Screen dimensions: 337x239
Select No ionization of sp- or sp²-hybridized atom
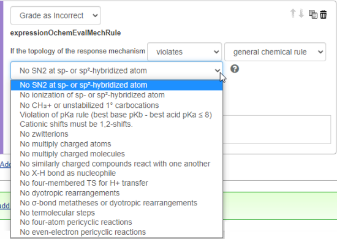116,95
